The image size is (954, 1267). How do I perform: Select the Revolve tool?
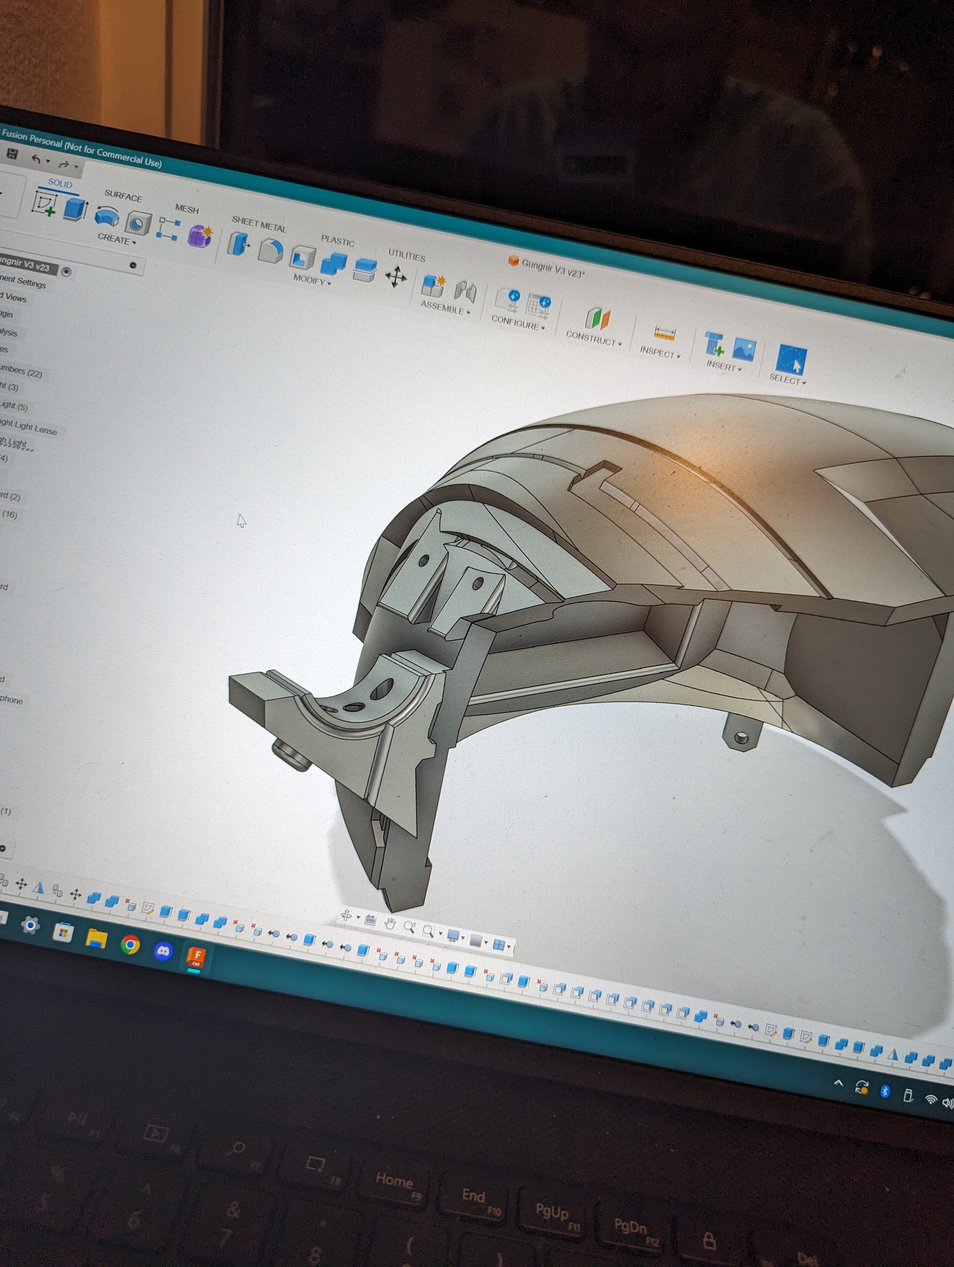tap(107, 217)
